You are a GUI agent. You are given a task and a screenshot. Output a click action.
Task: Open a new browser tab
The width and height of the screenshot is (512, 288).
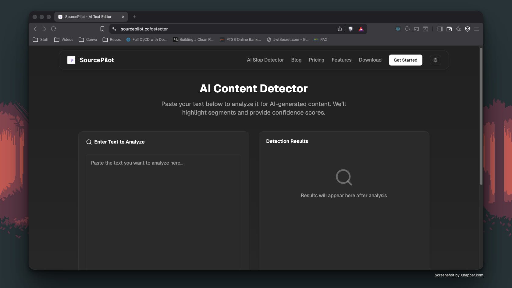pyautogui.click(x=134, y=17)
